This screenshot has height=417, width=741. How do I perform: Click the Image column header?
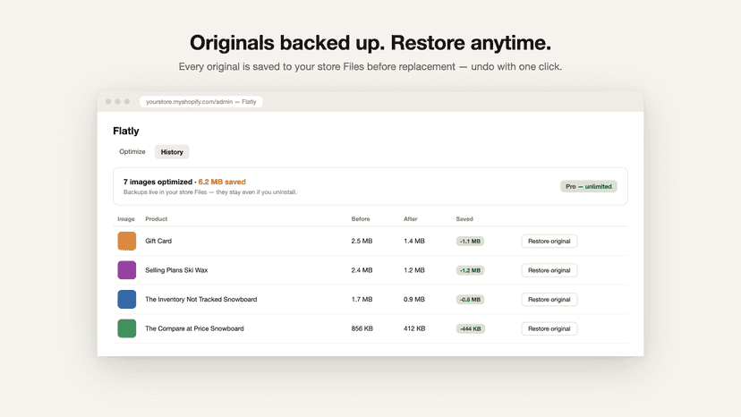click(x=126, y=219)
